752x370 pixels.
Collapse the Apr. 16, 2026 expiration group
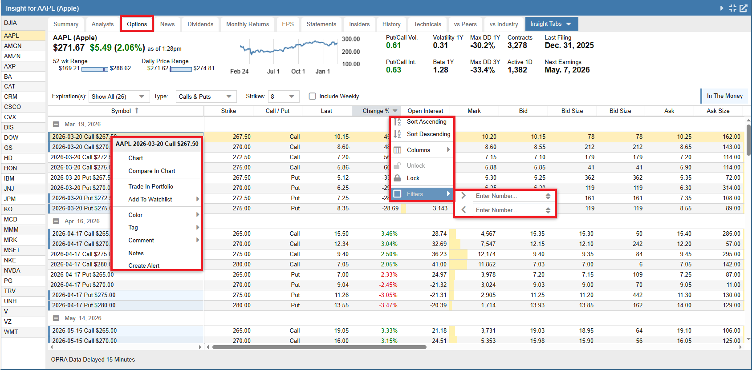pyautogui.click(x=56, y=221)
